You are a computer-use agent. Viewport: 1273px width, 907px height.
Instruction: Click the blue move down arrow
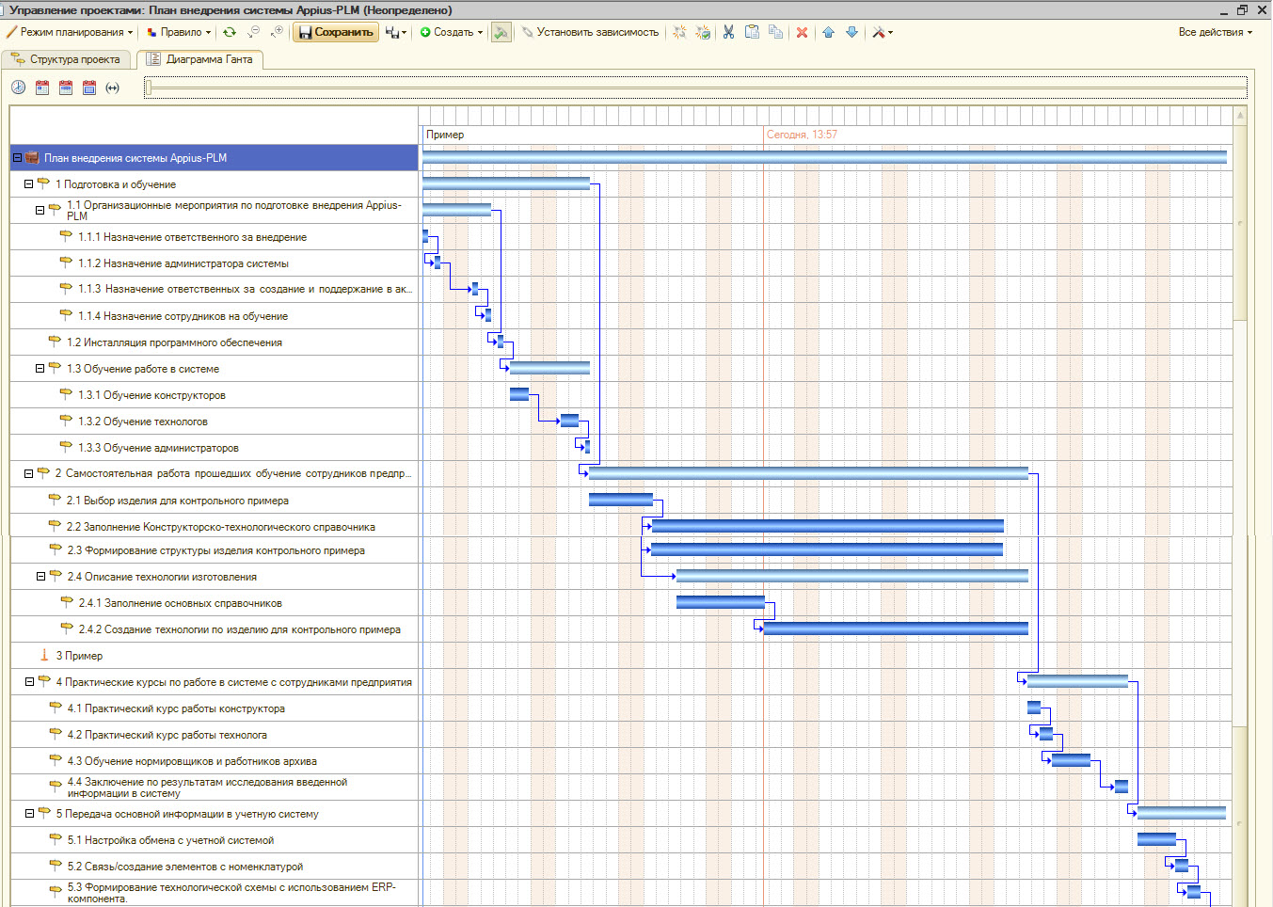point(851,32)
